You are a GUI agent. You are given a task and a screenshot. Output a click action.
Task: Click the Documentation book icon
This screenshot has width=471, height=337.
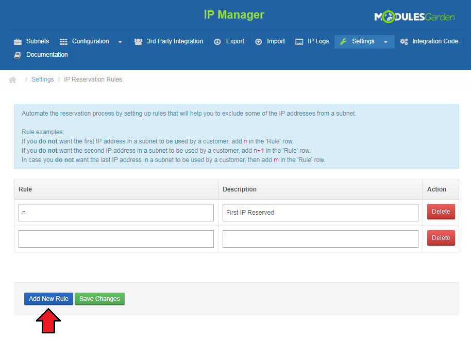click(18, 55)
